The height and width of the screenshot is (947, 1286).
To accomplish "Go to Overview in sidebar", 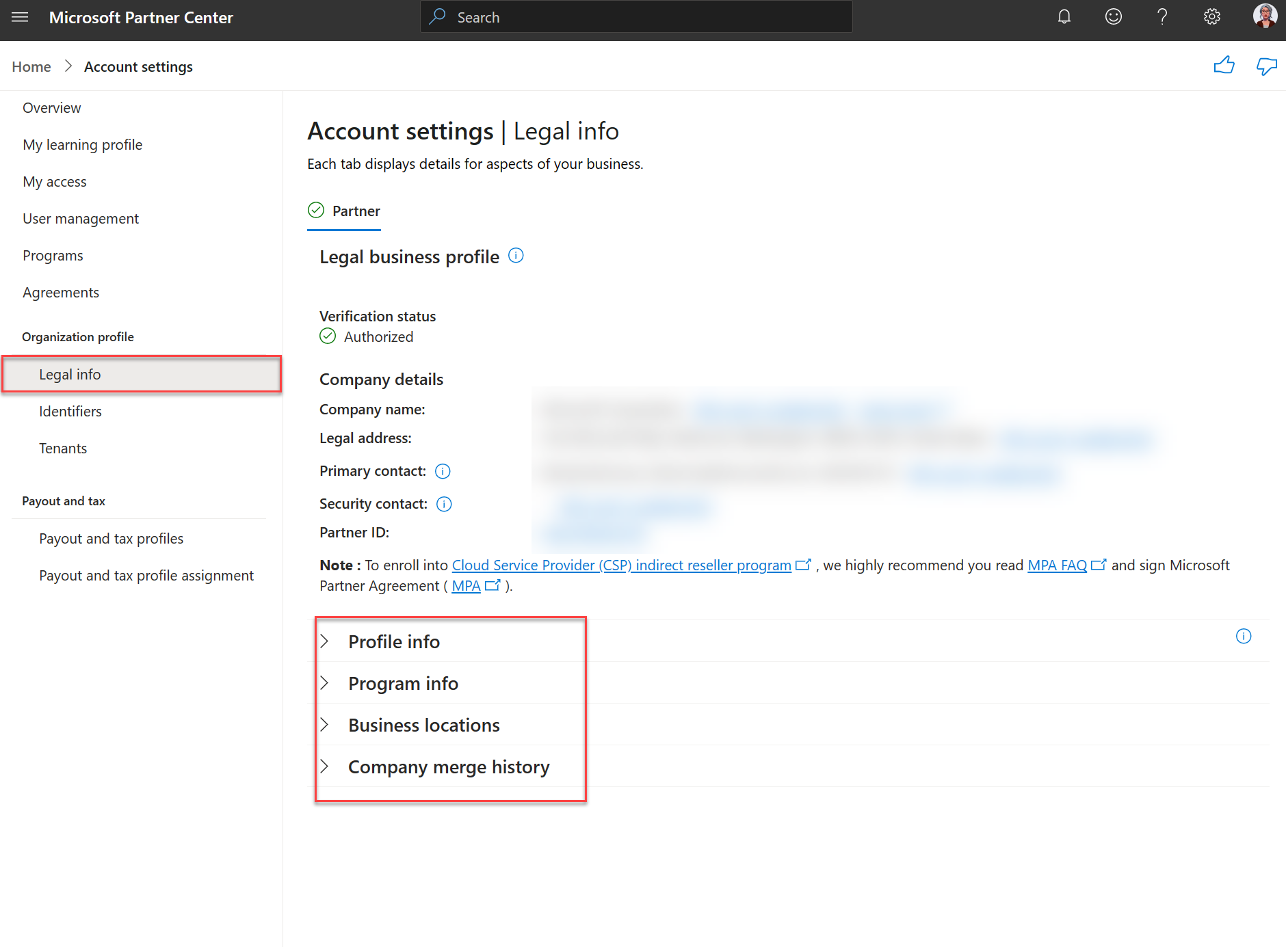I will pyautogui.click(x=52, y=107).
